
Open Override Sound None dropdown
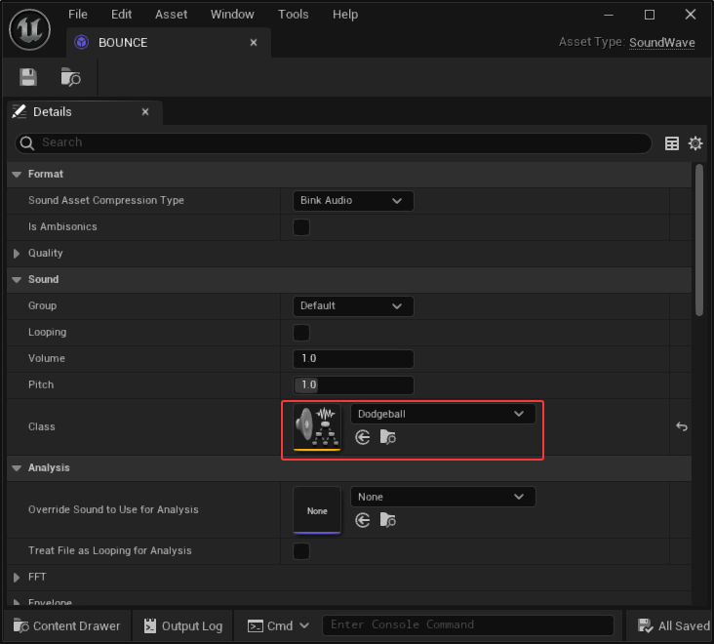[443, 497]
